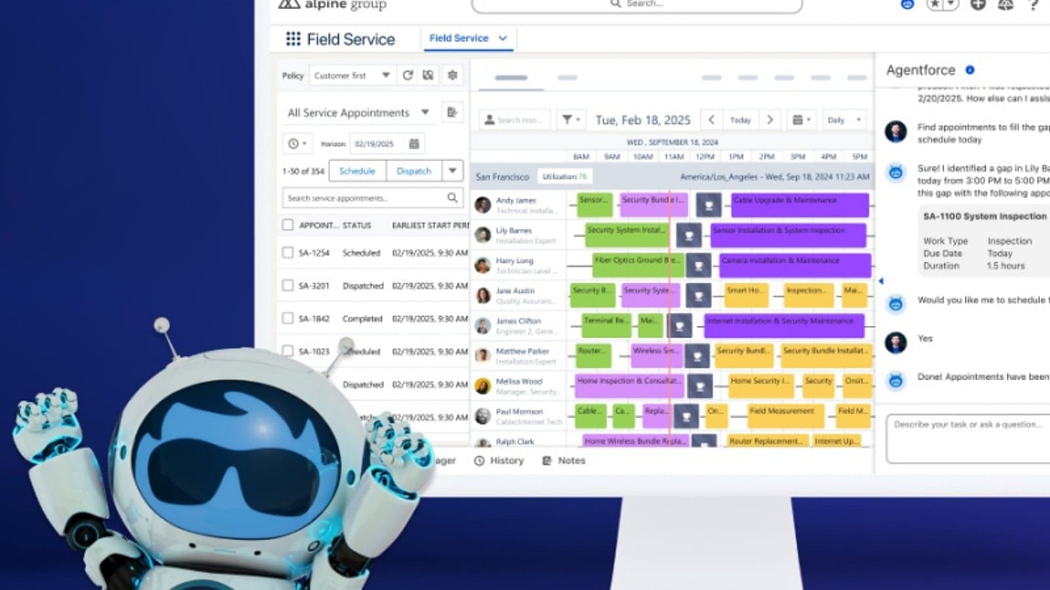1050x590 pixels.
Task: Click Matthew Parker avatar
Action: tap(483, 355)
